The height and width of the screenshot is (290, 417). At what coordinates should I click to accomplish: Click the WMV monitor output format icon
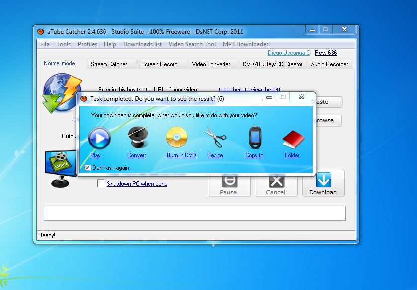point(60,169)
